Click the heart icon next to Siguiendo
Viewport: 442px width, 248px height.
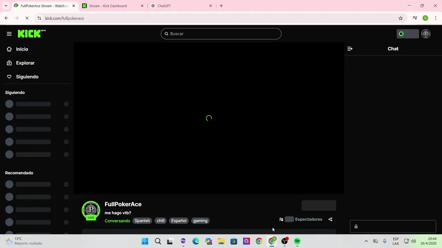pos(9,77)
